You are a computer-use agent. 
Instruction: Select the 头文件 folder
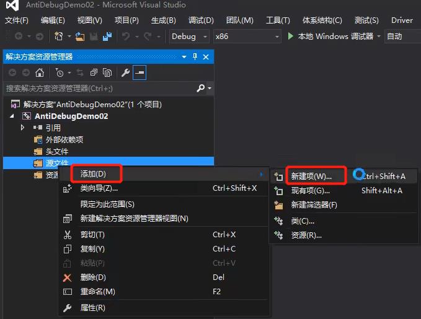(57, 151)
